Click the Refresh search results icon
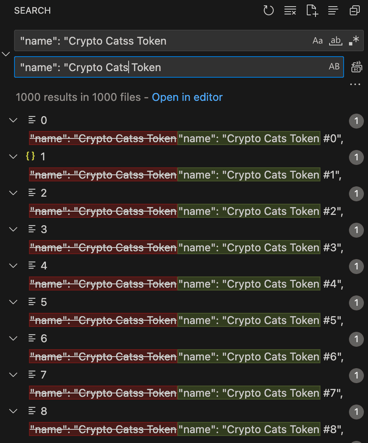The width and height of the screenshot is (368, 443). [269, 11]
